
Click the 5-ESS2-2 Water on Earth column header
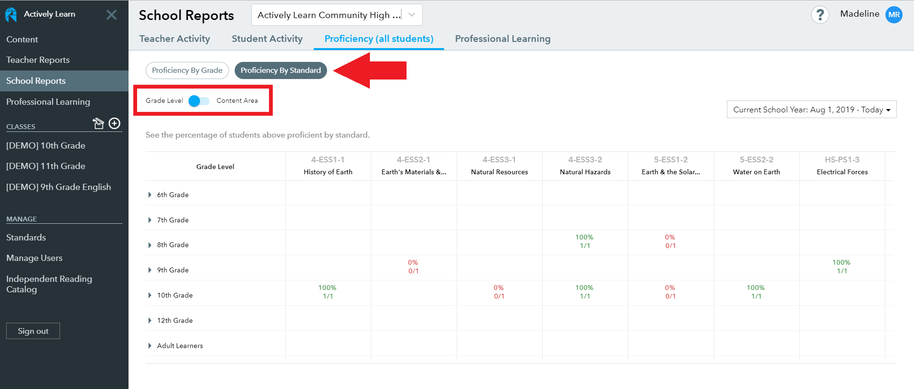click(756, 166)
